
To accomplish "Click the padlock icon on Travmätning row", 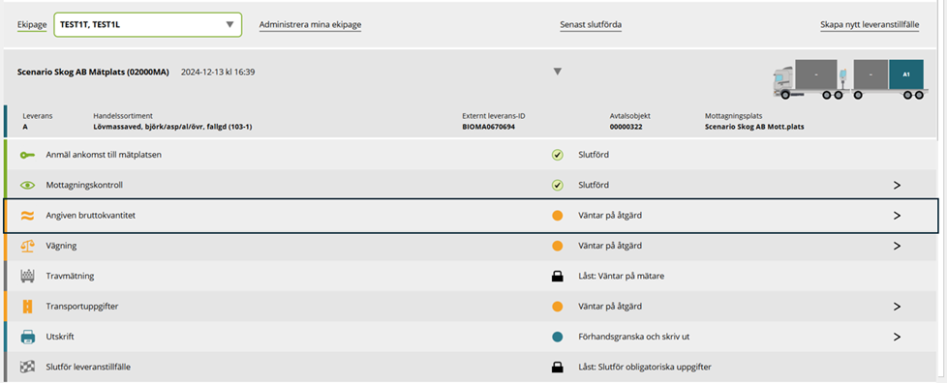I will 557,277.
